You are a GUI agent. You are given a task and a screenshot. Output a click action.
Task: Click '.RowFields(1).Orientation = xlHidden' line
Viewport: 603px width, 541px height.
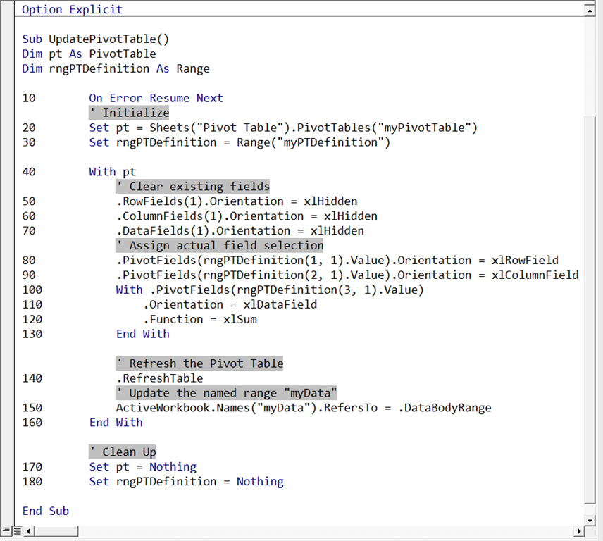(237, 201)
